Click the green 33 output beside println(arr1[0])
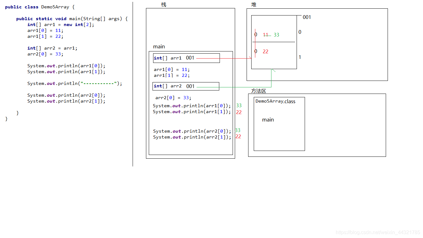This screenshot has height=238, width=423. pos(239,105)
